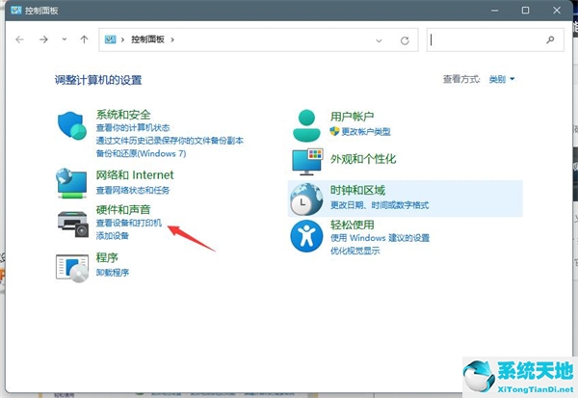Open 查看设备和打印机 link
578x398 pixels.
(129, 224)
